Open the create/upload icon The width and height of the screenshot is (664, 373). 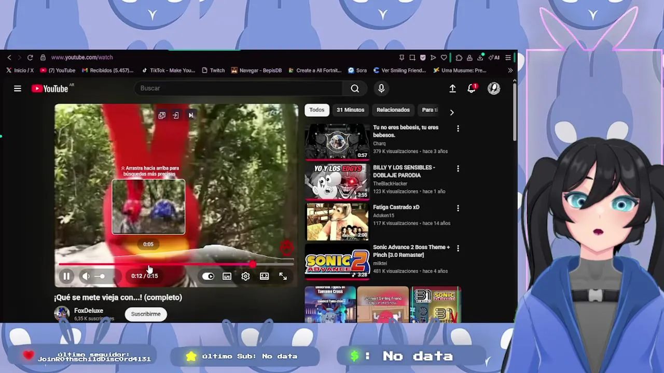click(x=452, y=89)
